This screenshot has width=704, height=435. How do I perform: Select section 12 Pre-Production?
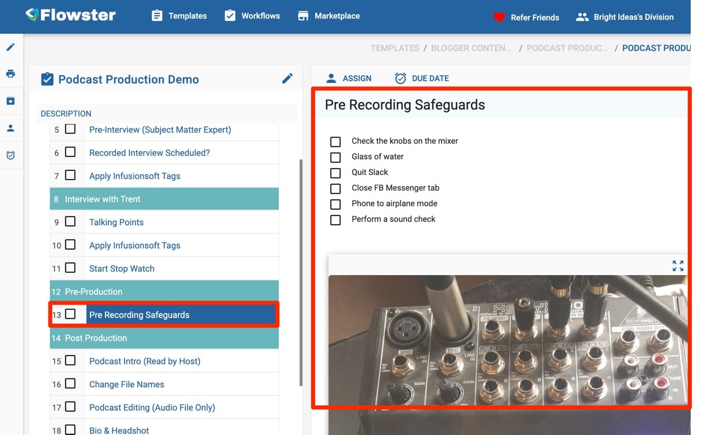[x=165, y=292]
